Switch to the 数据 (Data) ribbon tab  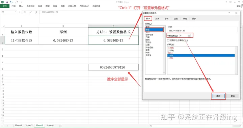point(48,6)
